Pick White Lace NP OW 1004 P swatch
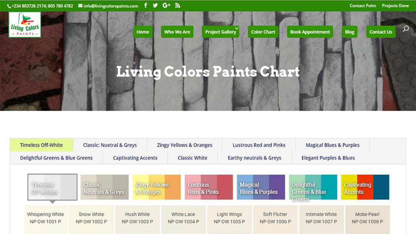 [x=184, y=219]
